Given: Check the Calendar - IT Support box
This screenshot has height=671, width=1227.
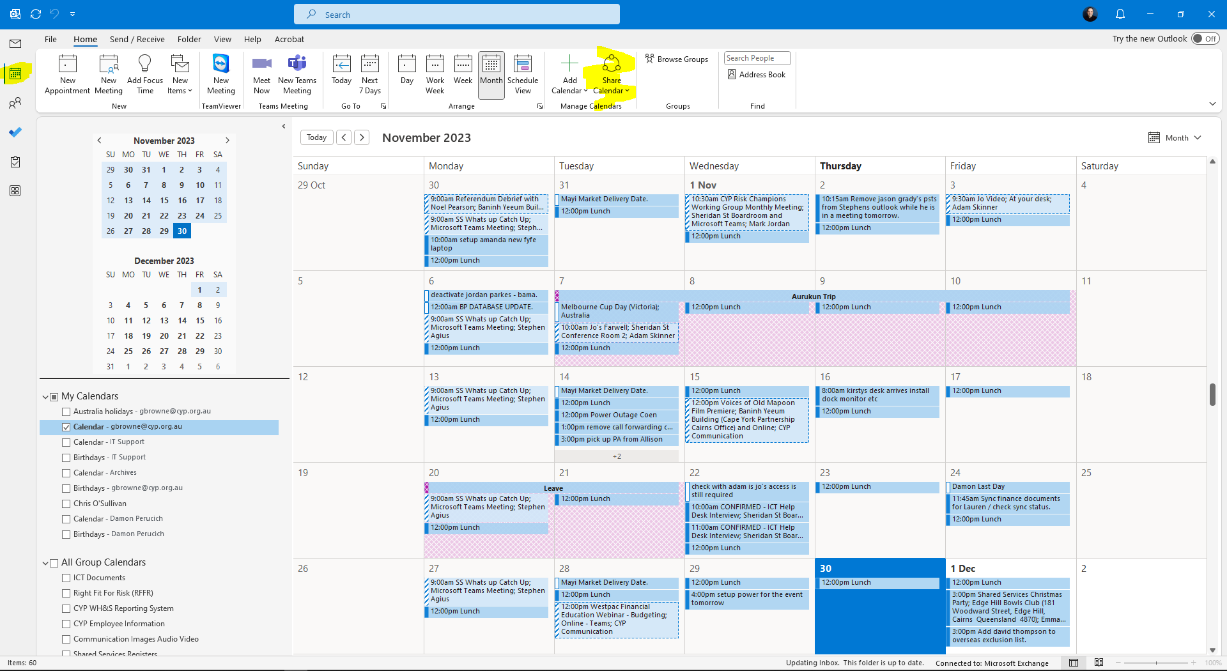Looking at the screenshot, I should (66, 442).
